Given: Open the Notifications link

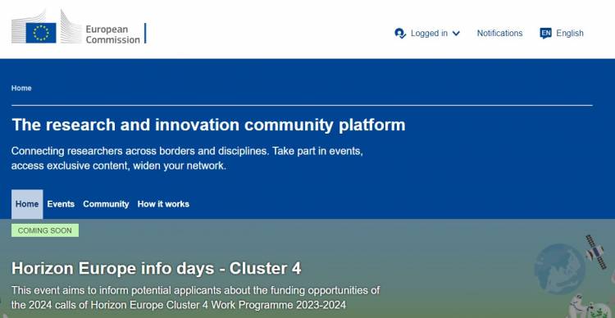Looking at the screenshot, I should coord(499,34).
